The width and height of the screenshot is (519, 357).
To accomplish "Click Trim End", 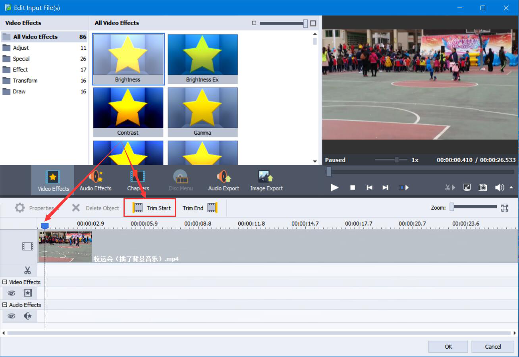I will tap(200, 208).
